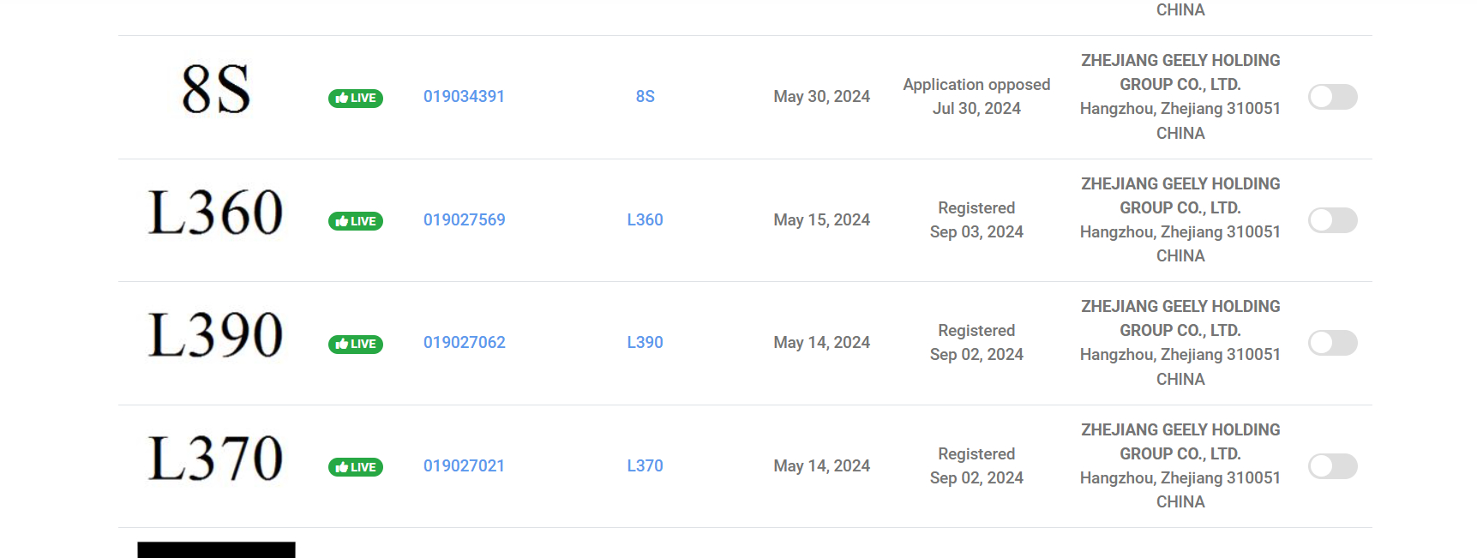Open the L360 word mark link

[645, 220]
